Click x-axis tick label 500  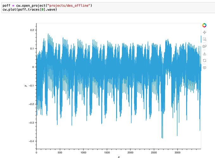(x=60, y=153)
